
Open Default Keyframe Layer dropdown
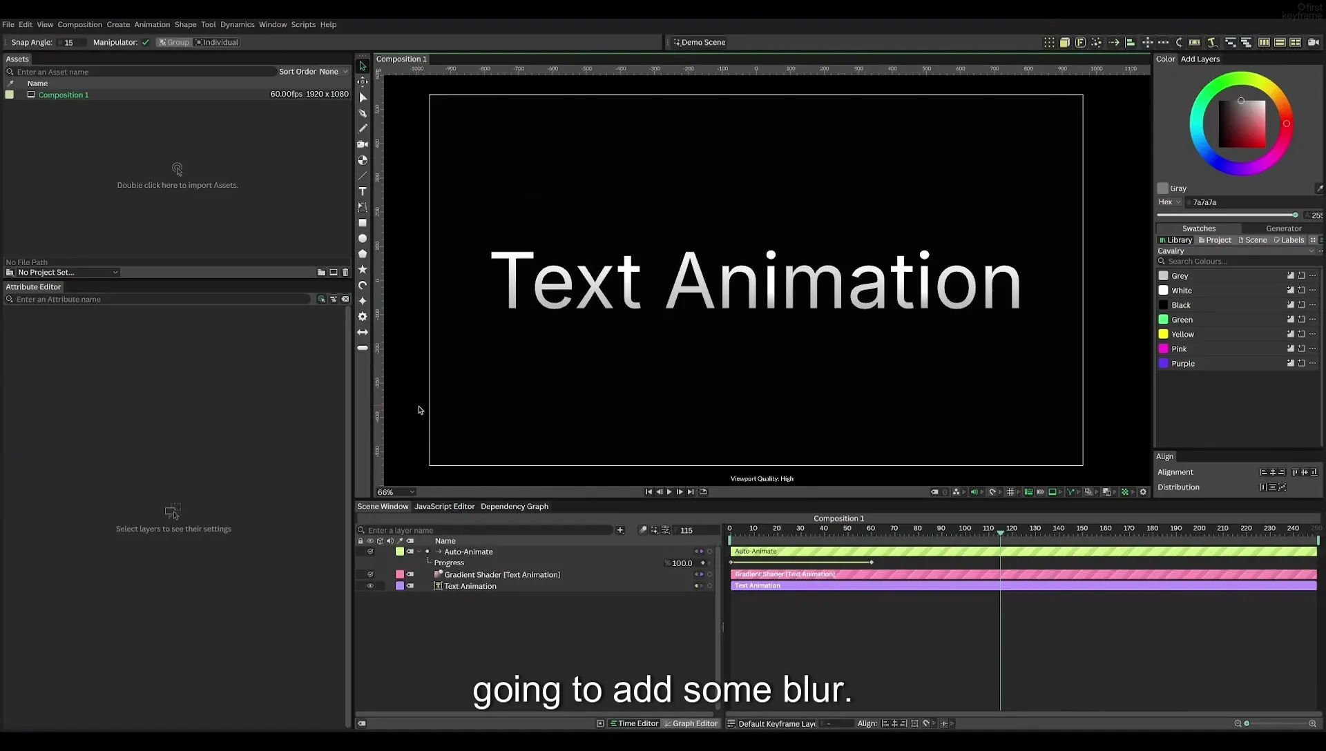tap(778, 724)
